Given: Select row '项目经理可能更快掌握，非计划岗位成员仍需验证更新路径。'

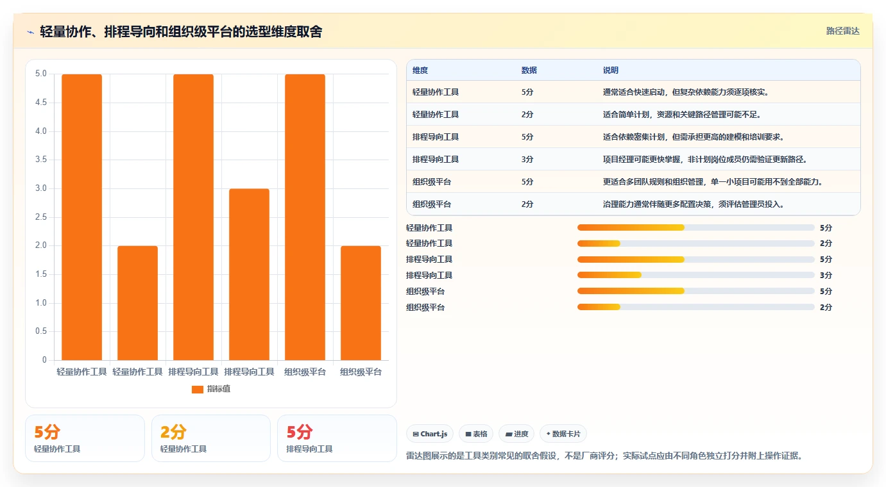Looking at the screenshot, I should tap(633, 160).
